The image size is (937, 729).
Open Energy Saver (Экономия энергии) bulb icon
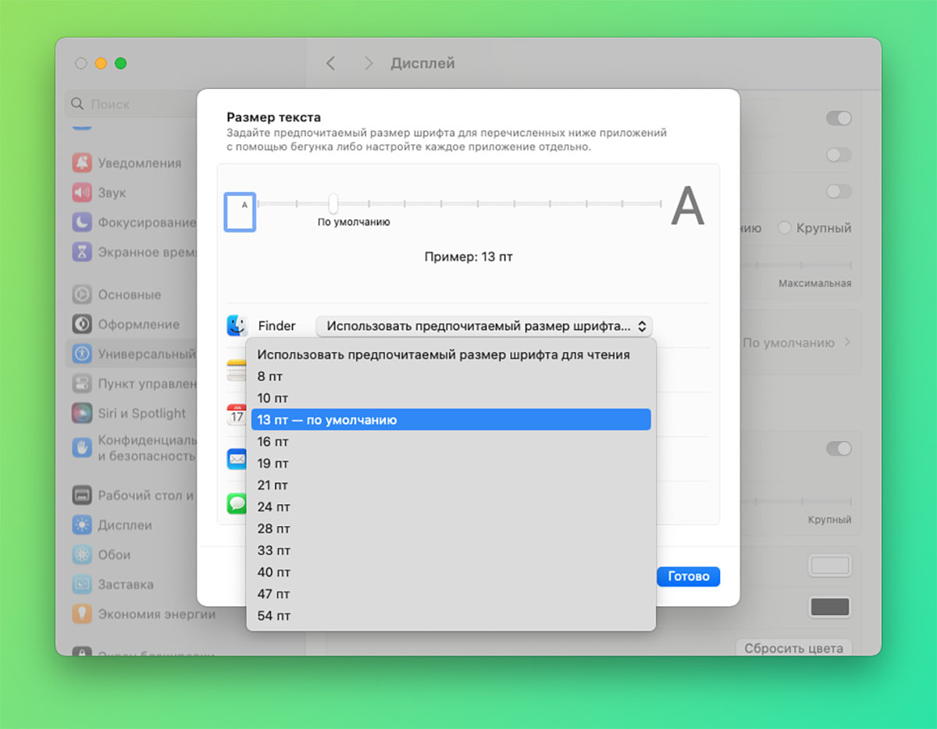tap(82, 613)
